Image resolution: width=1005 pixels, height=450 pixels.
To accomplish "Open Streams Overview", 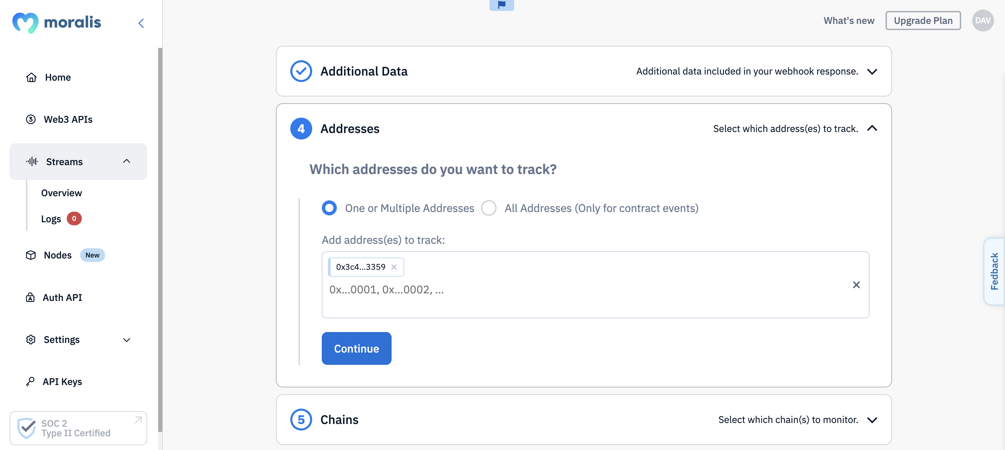I will 62,193.
